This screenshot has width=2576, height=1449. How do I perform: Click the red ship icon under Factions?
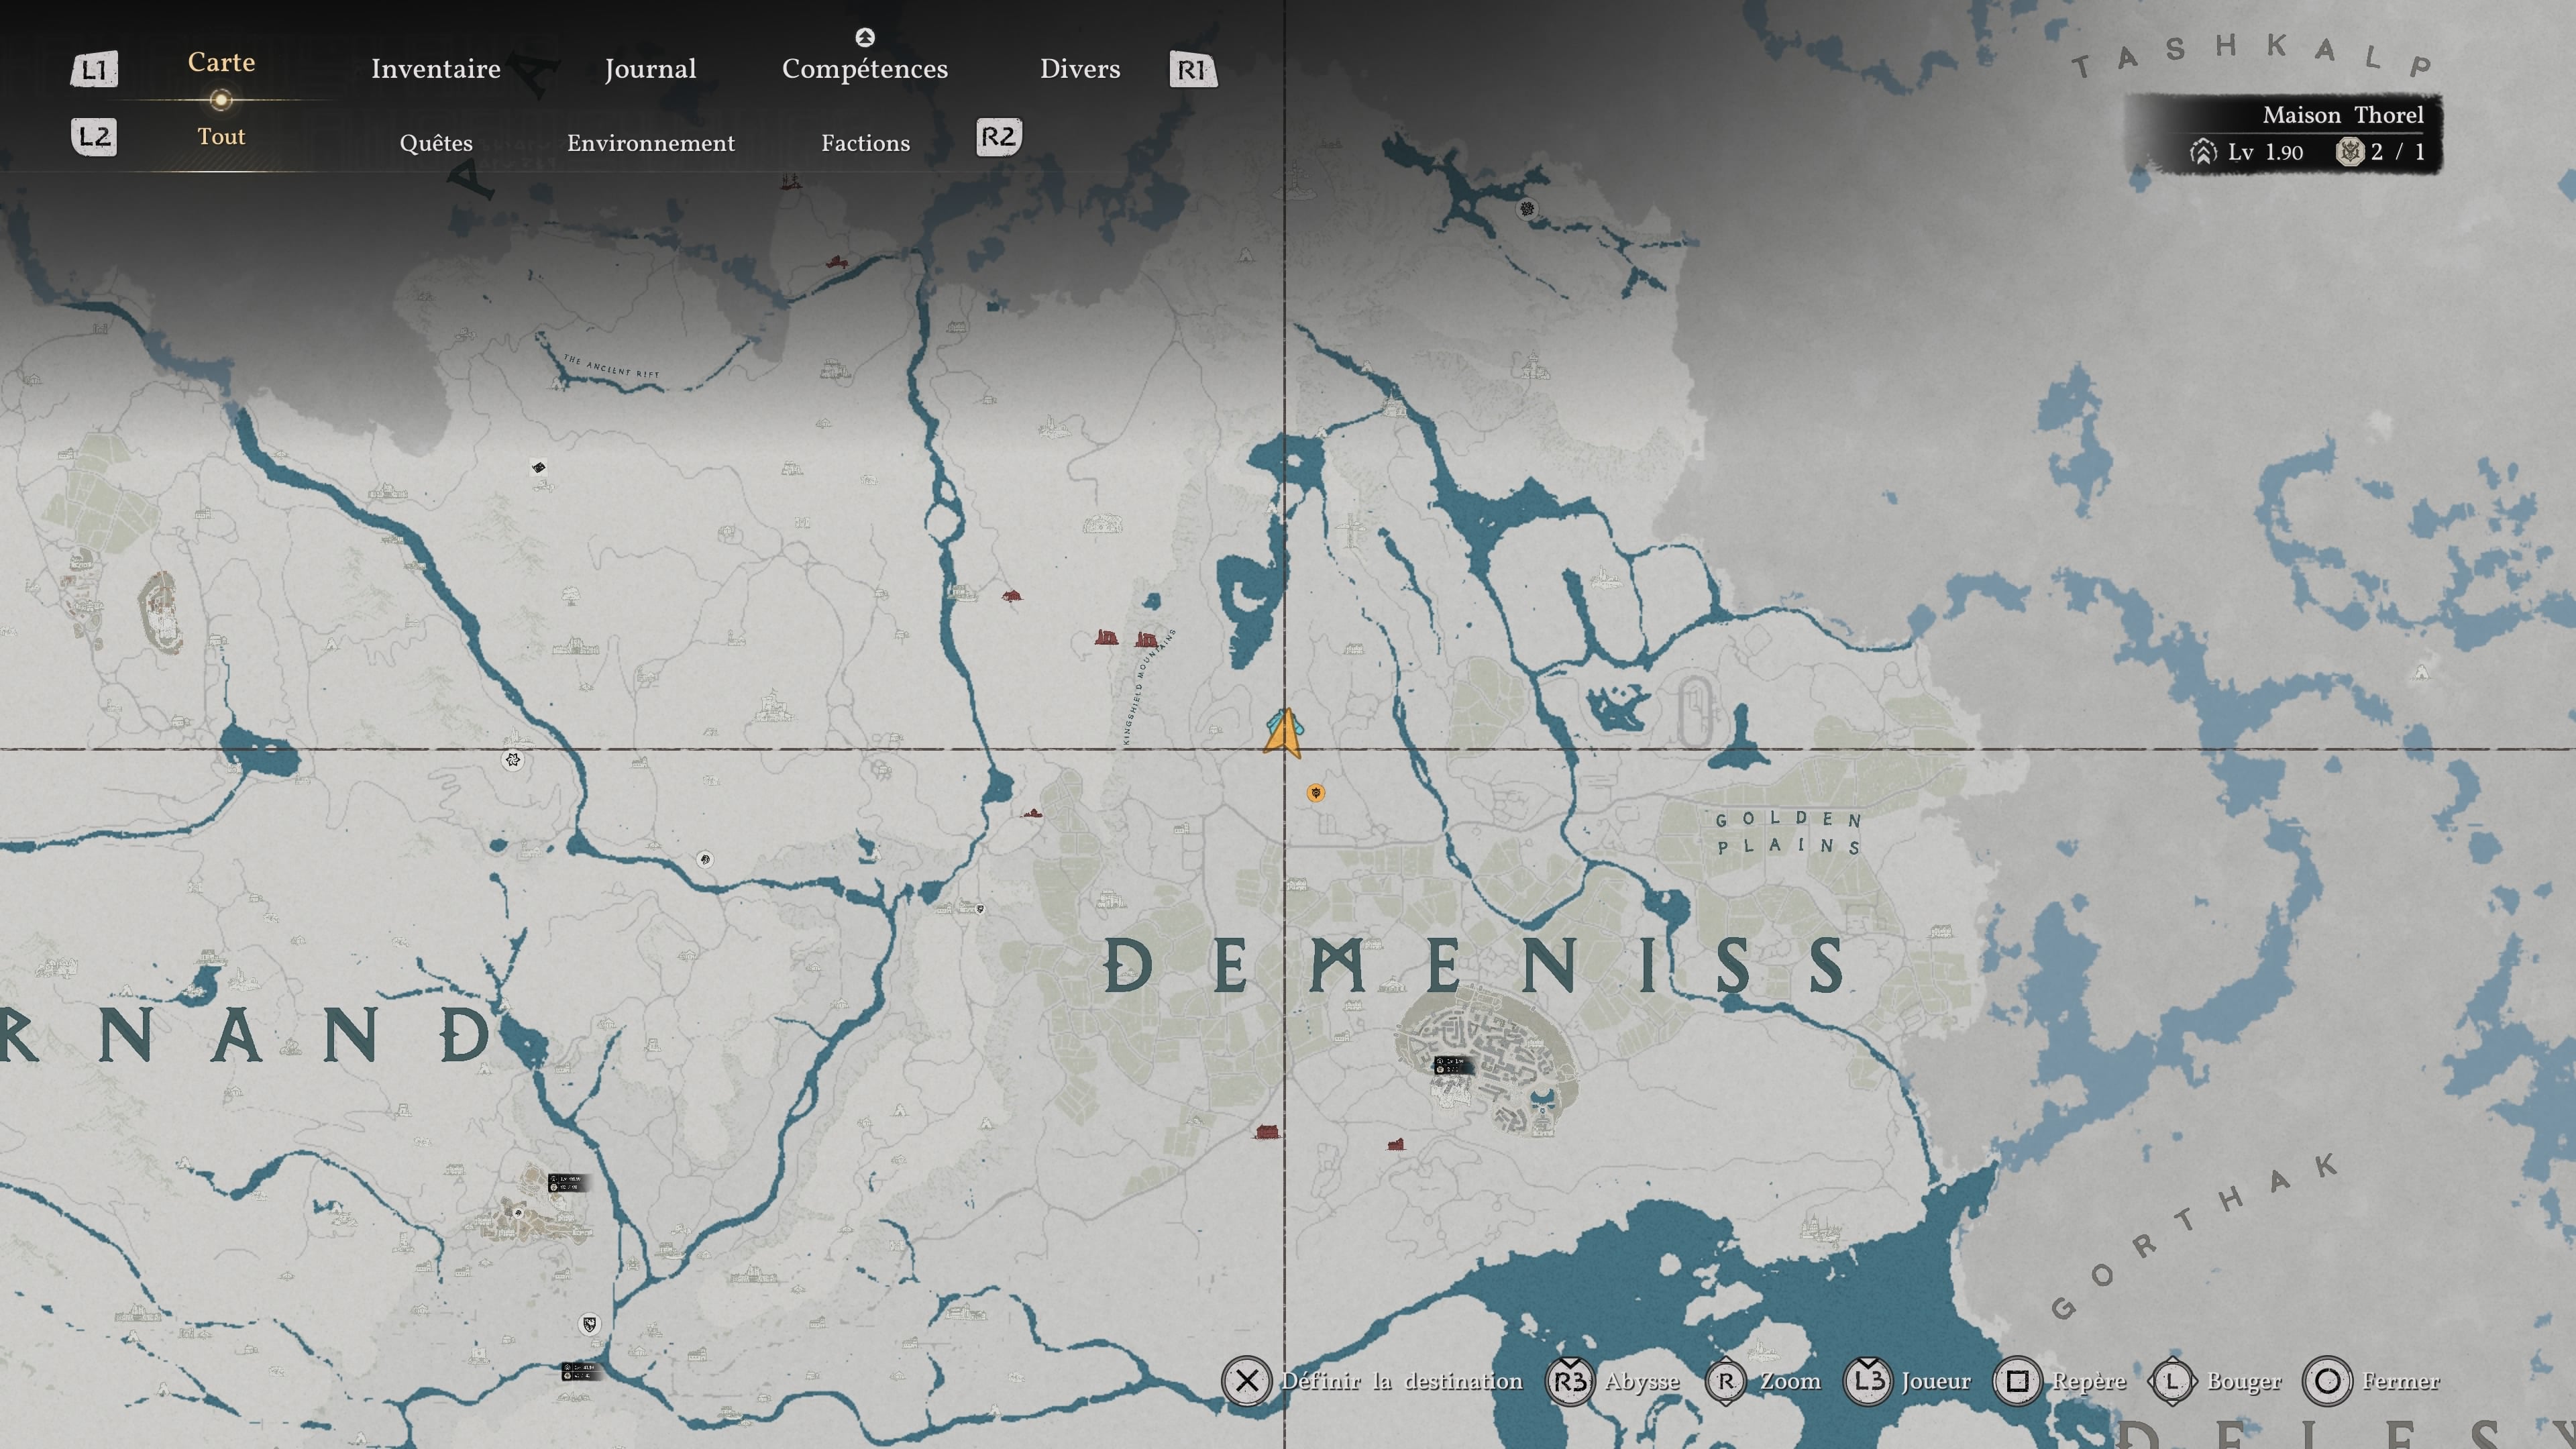pos(791,182)
